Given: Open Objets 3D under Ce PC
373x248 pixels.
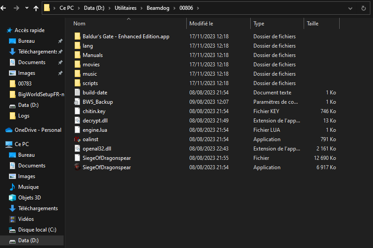Looking at the screenshot, I should click(x=29, y=198).
